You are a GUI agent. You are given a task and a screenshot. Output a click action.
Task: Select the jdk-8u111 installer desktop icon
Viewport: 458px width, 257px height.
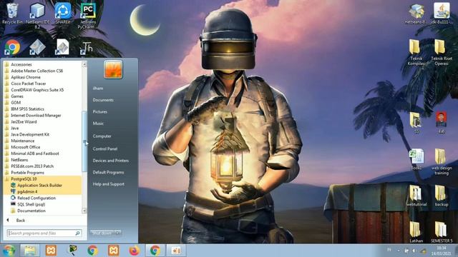[x=442, y=14]
